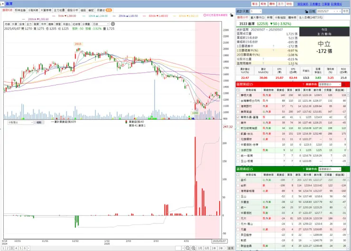351x251 pixels.
Task: Open the 法人目標(1487.5元) tab
Action: coord(311,18)
